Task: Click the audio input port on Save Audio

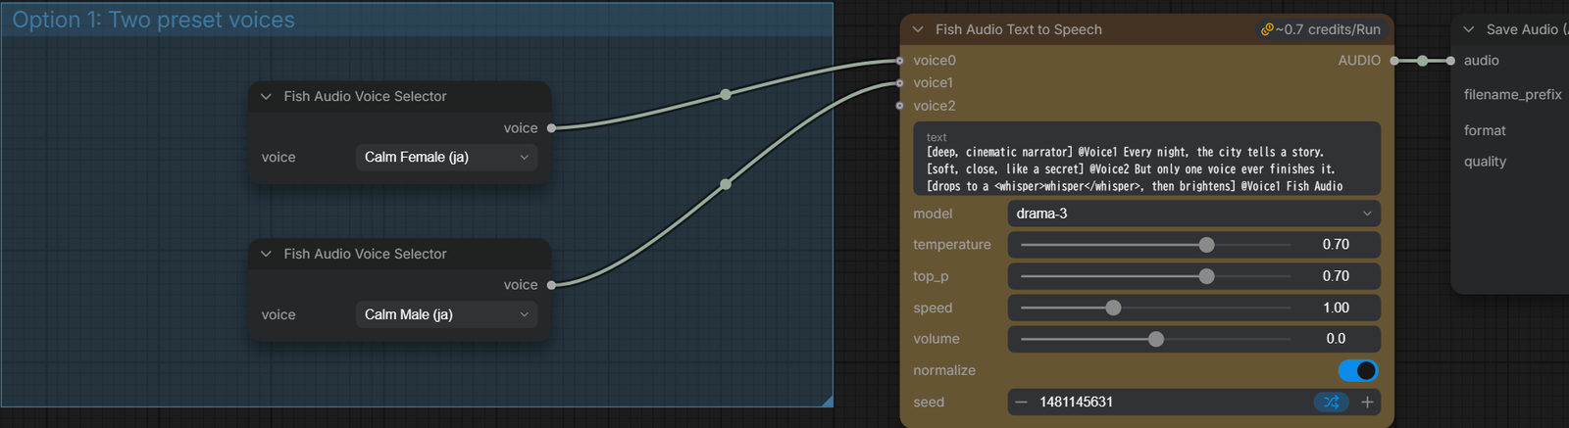Action: (x=1450, y=61)
